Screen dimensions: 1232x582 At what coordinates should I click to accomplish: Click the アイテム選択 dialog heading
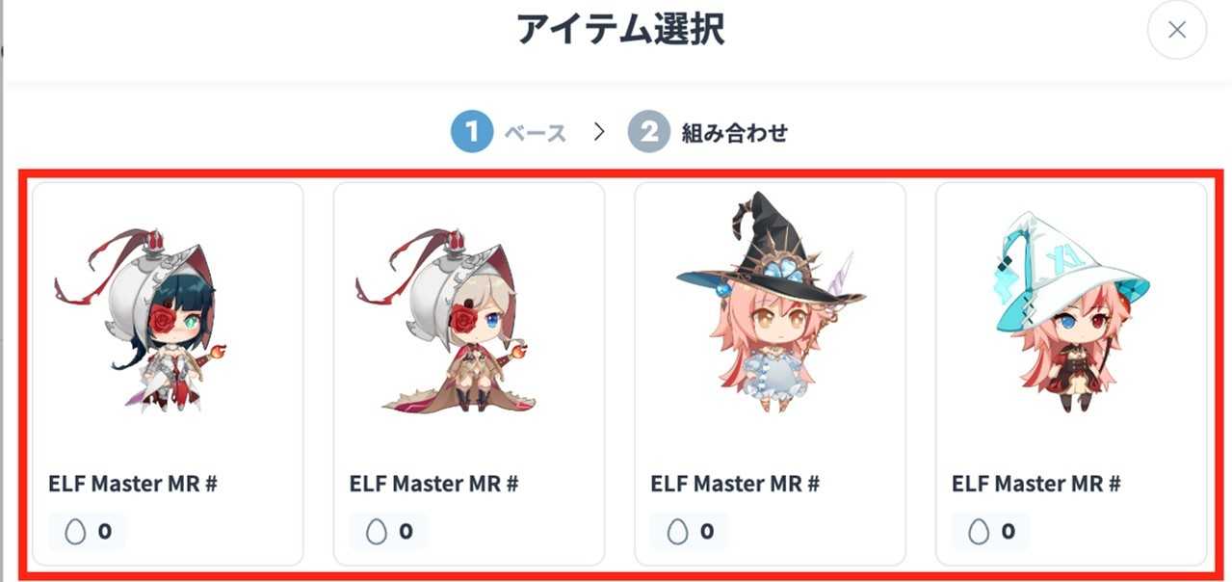coord(620,29)
